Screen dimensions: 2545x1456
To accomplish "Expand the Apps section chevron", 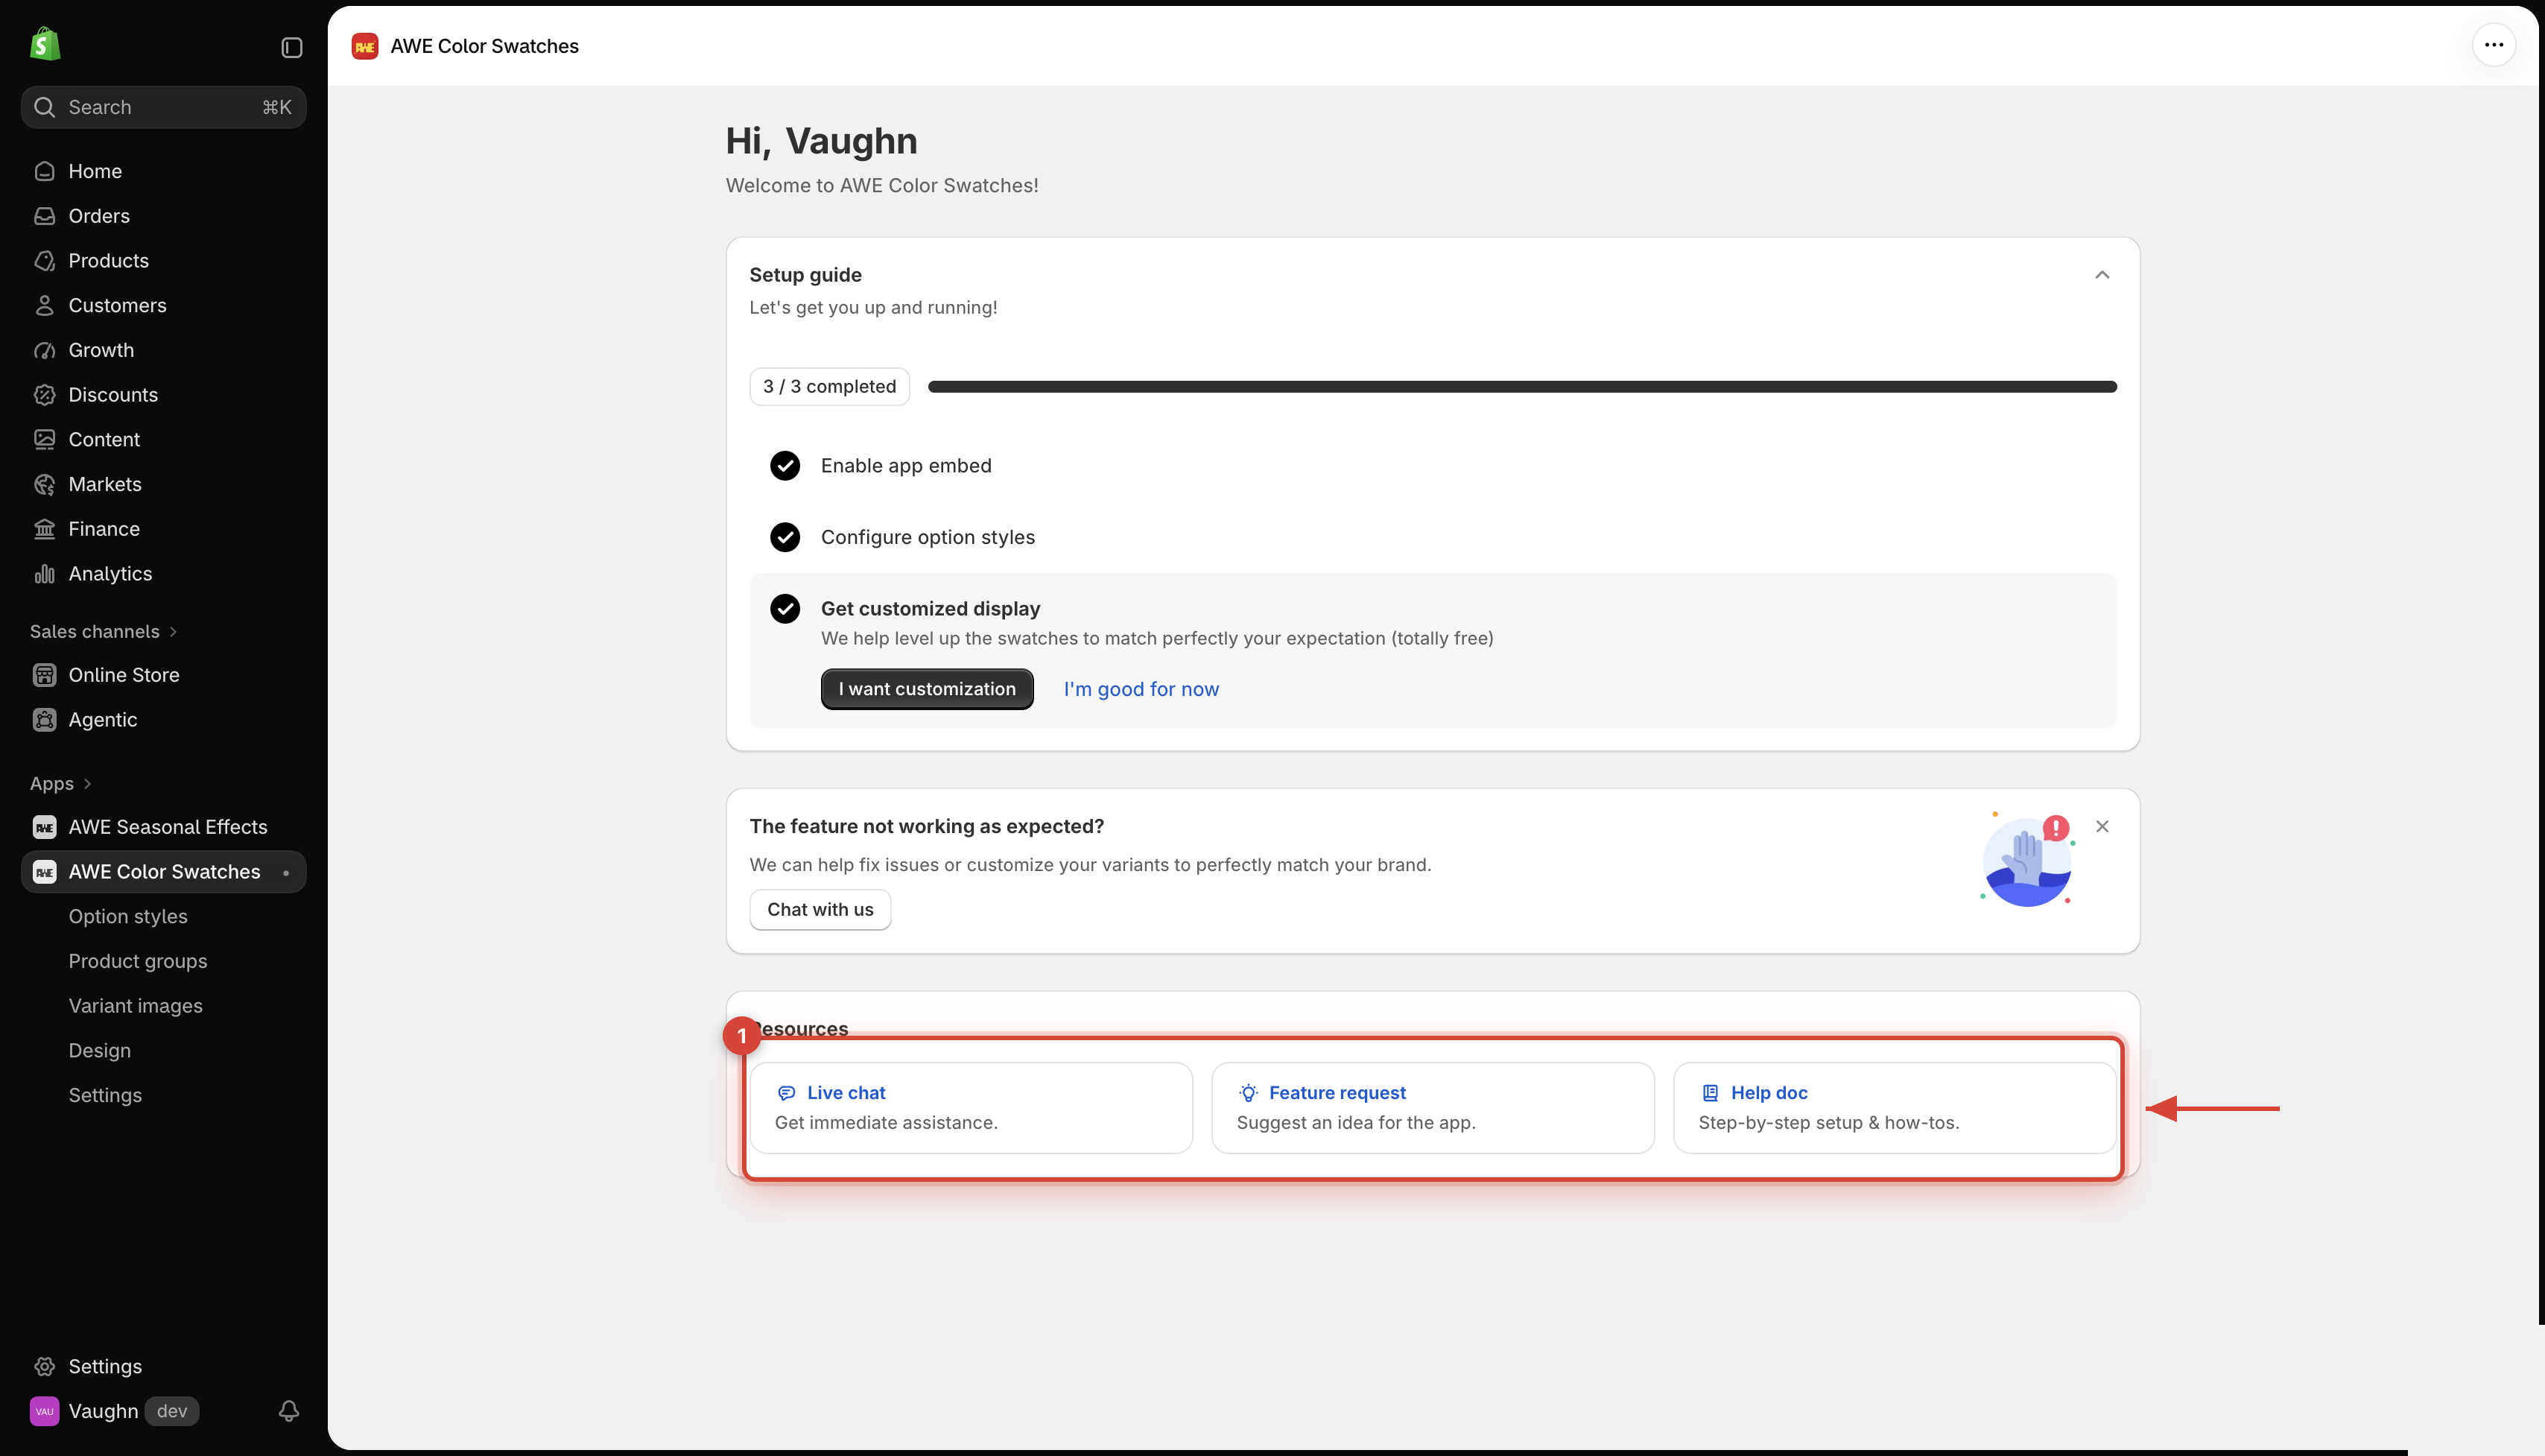I will coord(87,784).
